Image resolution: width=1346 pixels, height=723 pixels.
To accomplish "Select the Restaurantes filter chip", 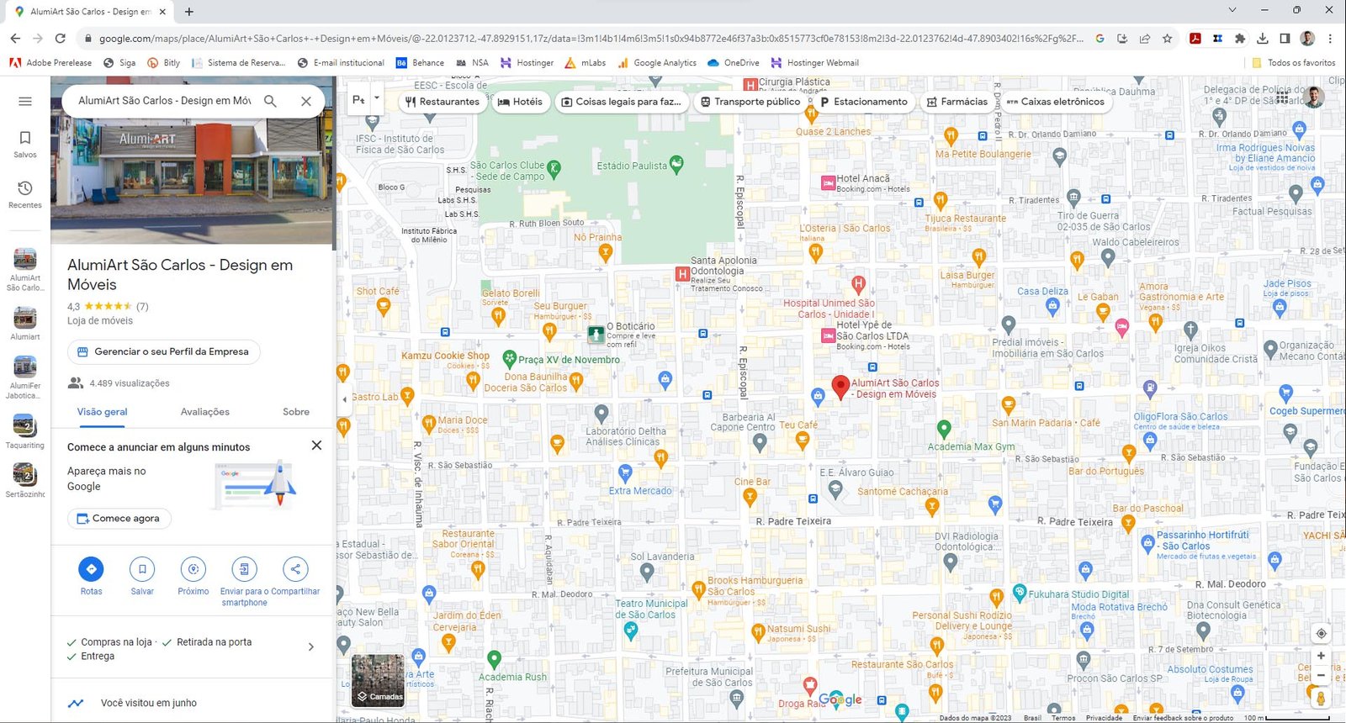I will pos(442,102).
